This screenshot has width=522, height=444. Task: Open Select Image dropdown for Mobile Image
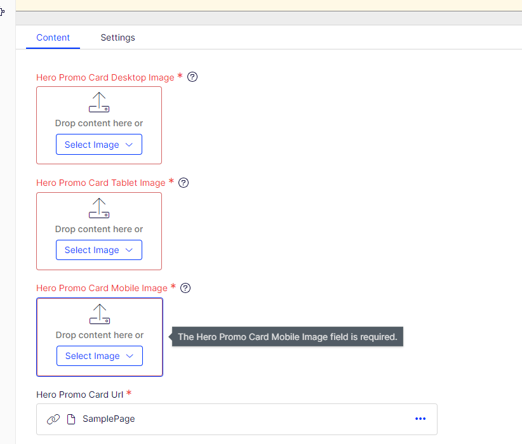point(100,356)
